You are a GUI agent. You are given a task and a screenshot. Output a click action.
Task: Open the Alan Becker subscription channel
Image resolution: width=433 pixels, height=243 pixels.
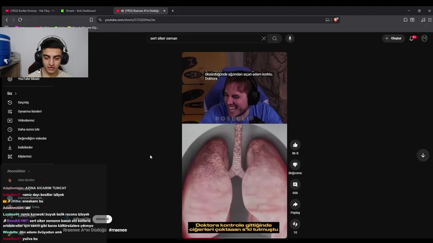pyautogui.click(x=26, y=180)
